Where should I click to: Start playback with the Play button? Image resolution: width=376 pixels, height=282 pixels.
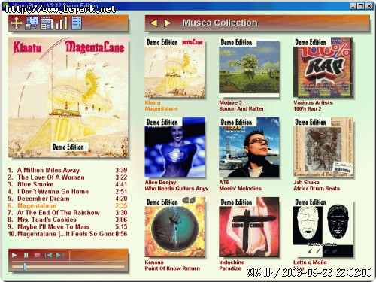(14, 255)
